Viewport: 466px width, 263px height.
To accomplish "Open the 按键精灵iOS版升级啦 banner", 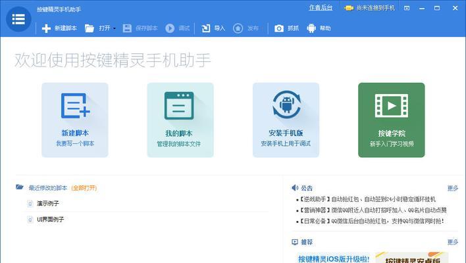I will coord(334,258).
